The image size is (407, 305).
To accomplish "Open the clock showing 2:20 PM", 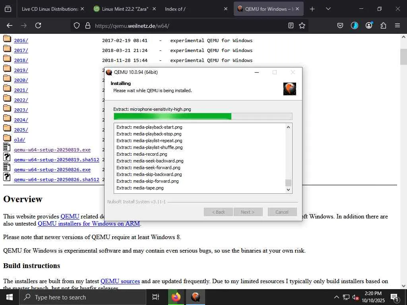I will pos(373,297).
